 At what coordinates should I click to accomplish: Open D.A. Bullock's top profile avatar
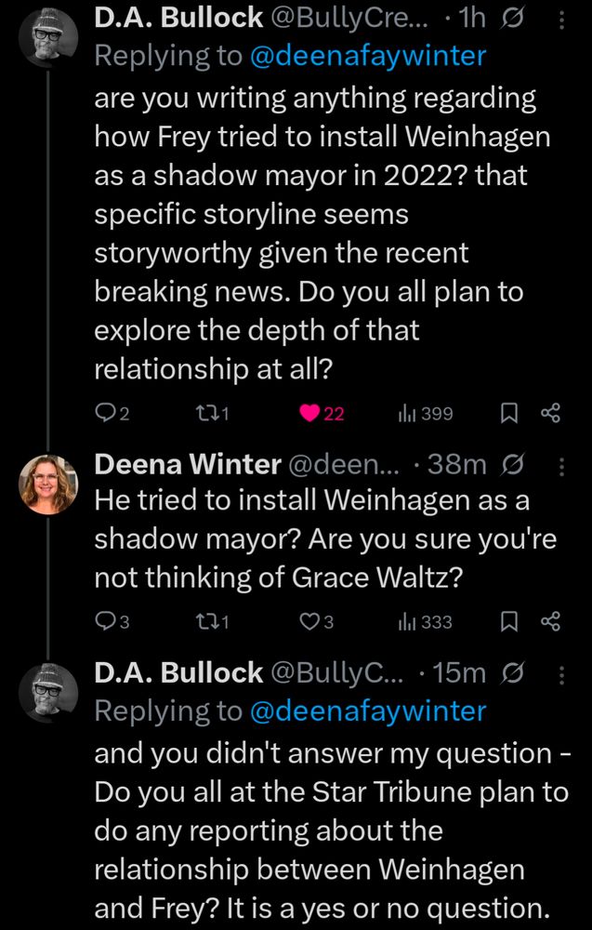(48, 35)
